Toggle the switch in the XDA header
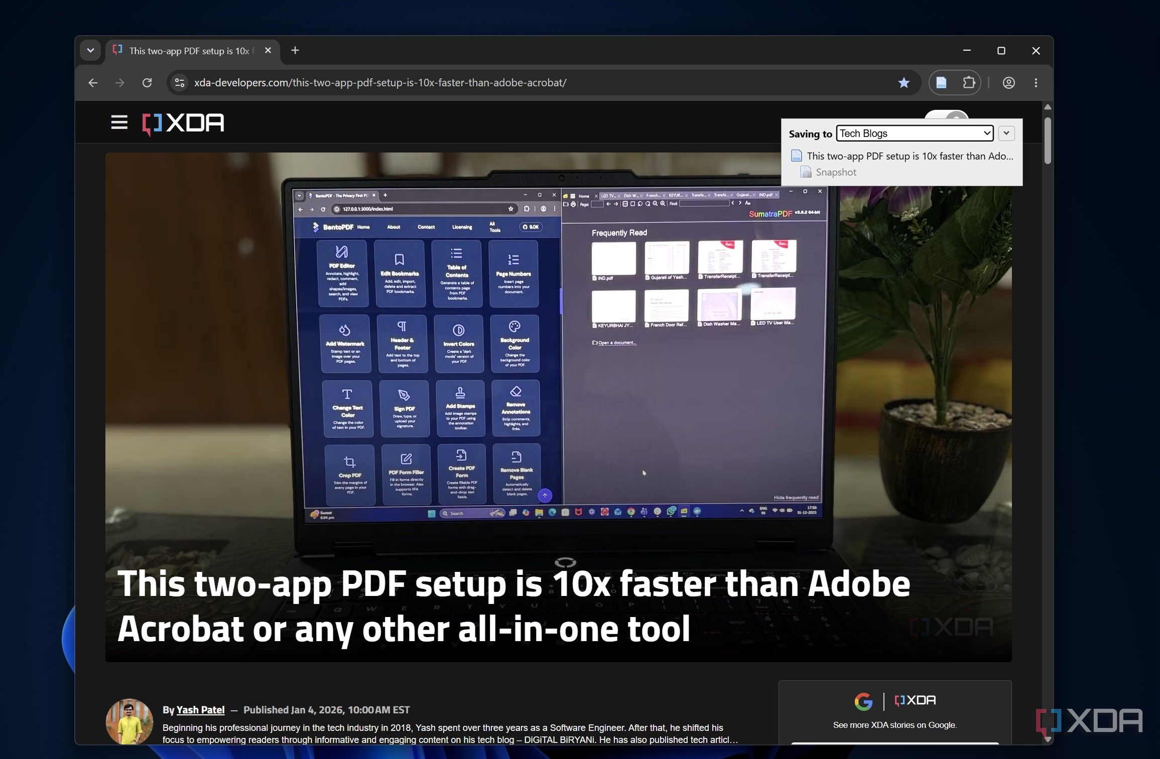 (x=946, y=115)
